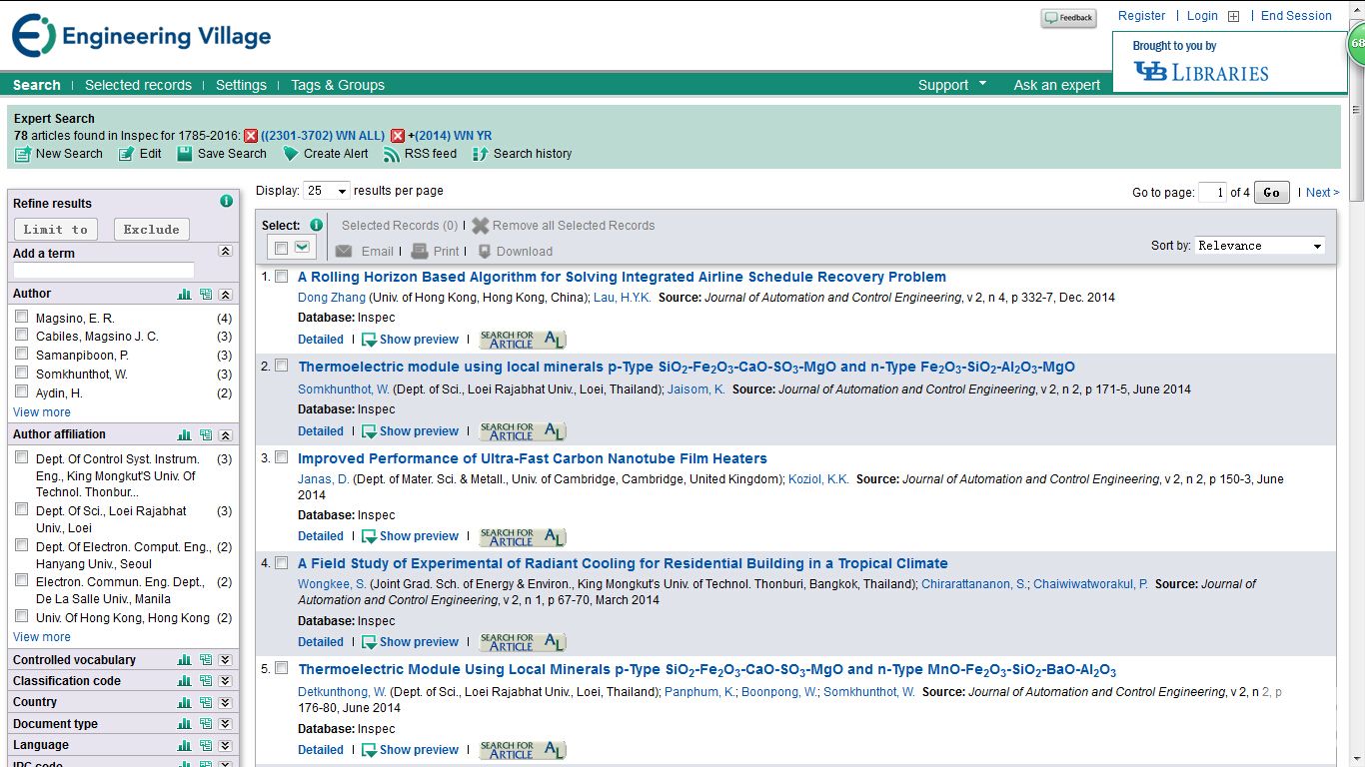Open the Register link
This screenshot has width=1365, height=767.
pos(1141,16)
